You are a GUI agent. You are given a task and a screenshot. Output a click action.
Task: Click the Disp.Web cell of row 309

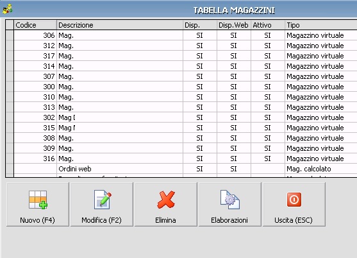click(x=234, y=148)
